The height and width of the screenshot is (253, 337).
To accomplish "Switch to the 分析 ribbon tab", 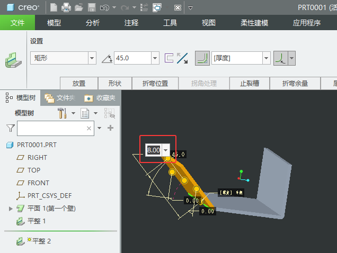I will point(93,23).
